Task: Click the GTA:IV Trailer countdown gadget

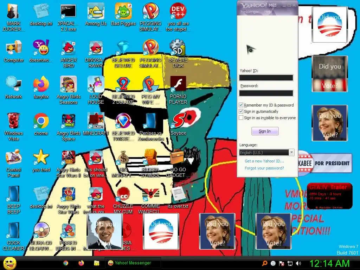Action: click(329, 196)
